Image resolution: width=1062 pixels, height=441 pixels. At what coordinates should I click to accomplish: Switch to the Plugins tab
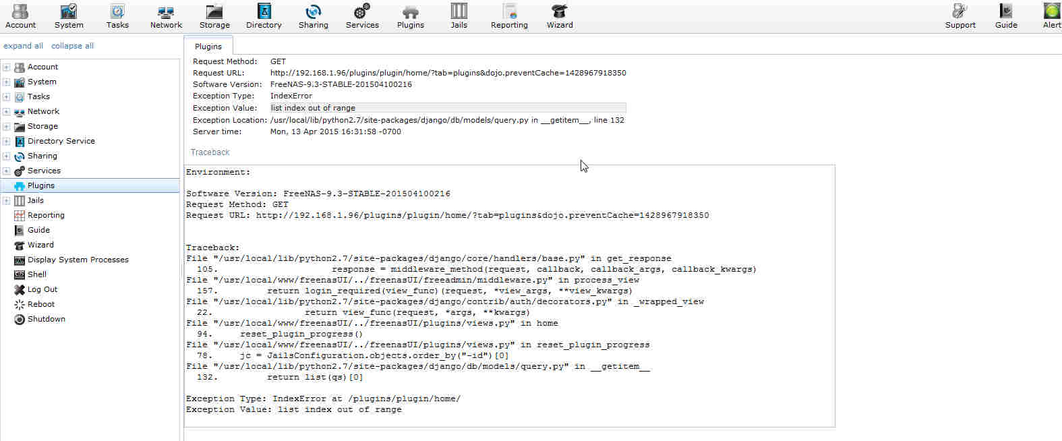[208, 46]
